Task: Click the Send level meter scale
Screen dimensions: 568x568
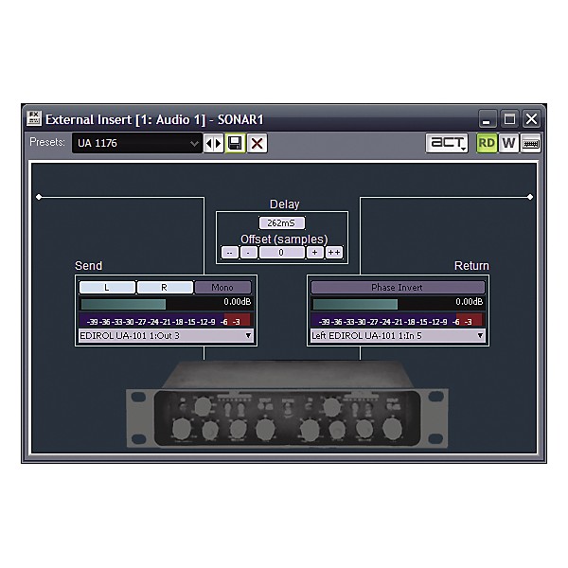Action: tap(165, 321)
